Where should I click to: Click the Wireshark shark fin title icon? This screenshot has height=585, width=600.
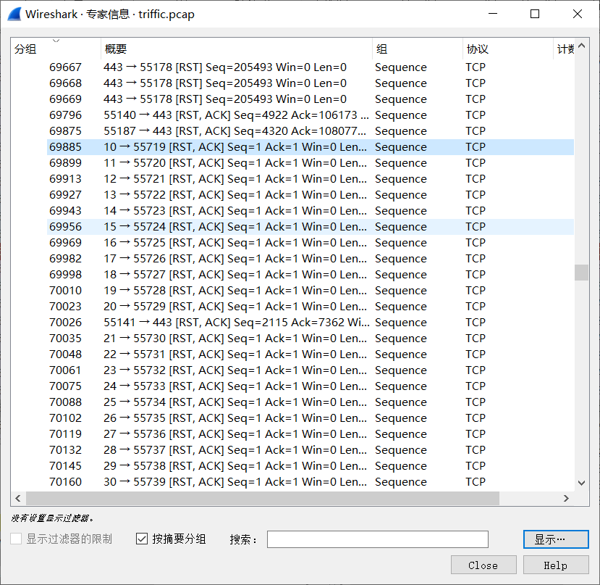pos(14,14)
